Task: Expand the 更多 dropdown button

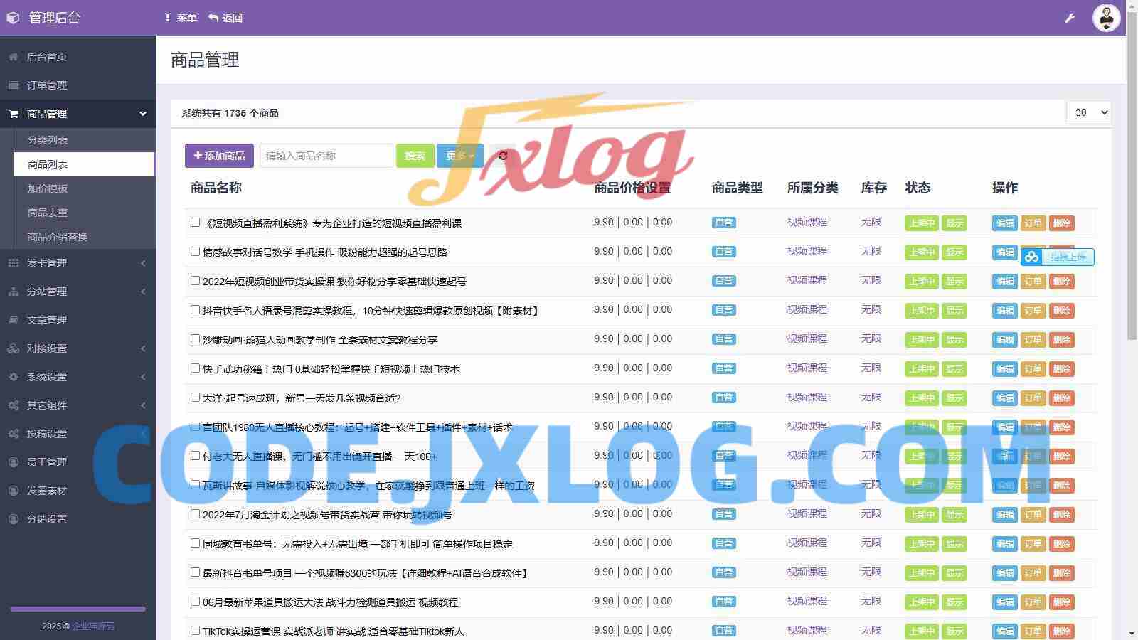Action: (x=459, y=156)
